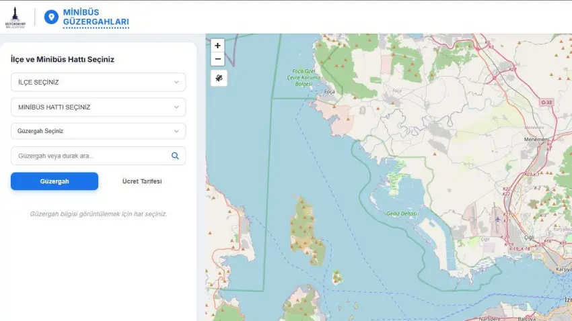
Task: Click the Çiğli label on the map
Action: pos(529,237)
